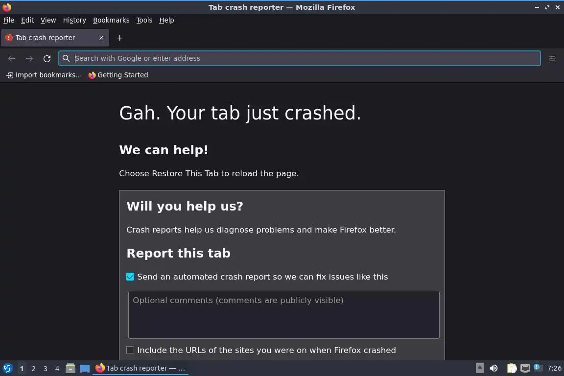
Task: Open a new tab with plus icon
Action: pos(120,38)
